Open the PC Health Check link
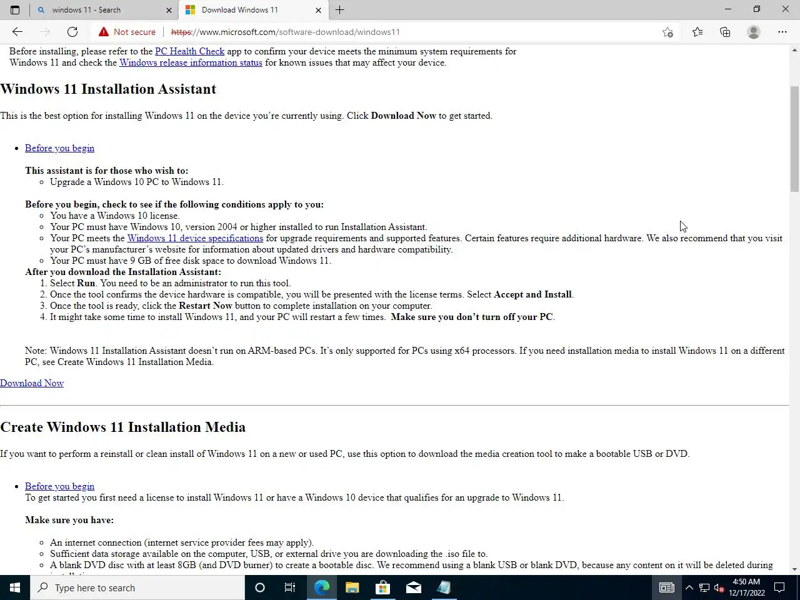 [x=189, y=51]
